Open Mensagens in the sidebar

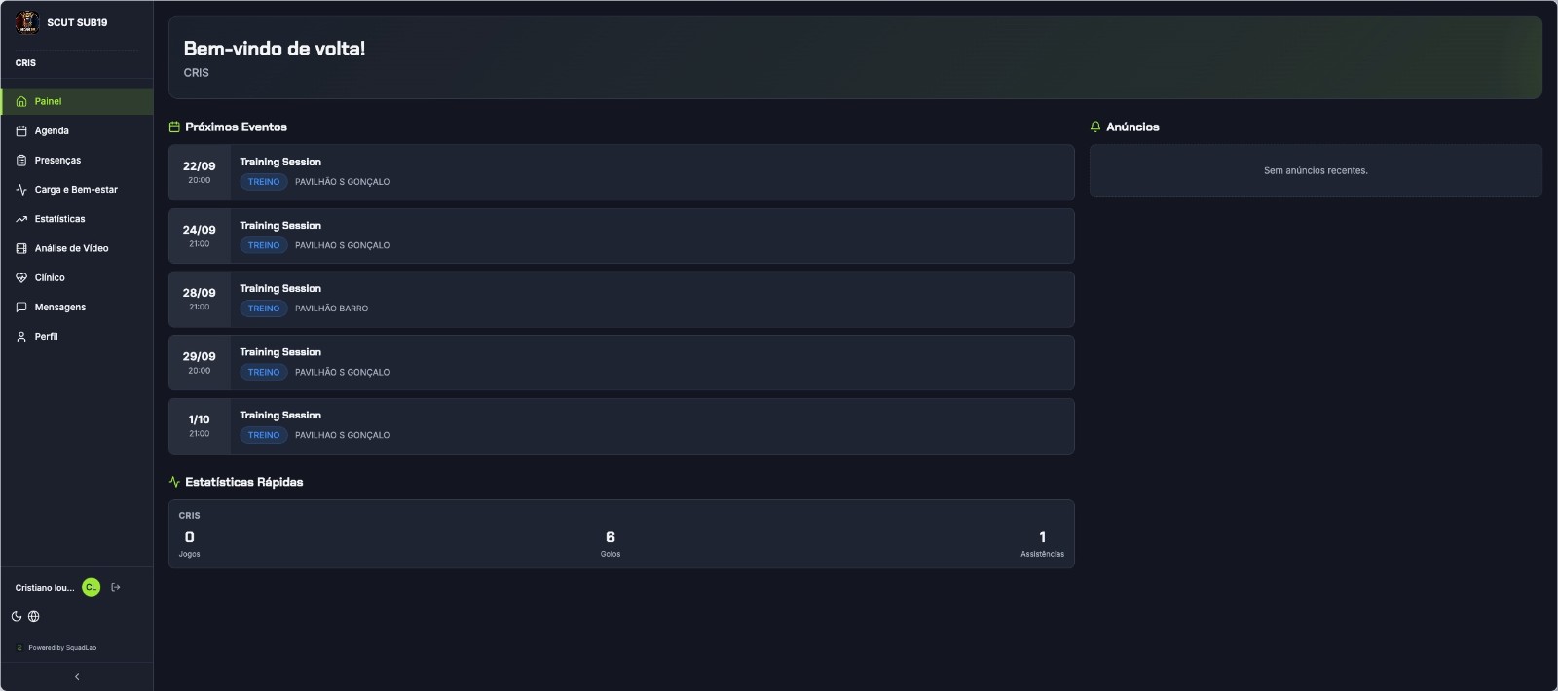point(77,307)
